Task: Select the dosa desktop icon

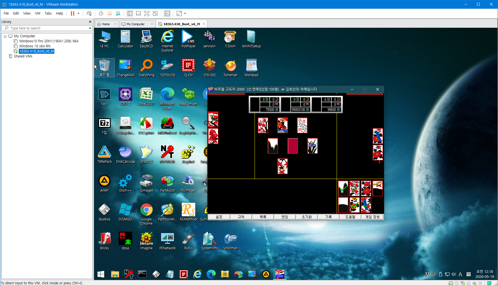Action: click(125, 241)
